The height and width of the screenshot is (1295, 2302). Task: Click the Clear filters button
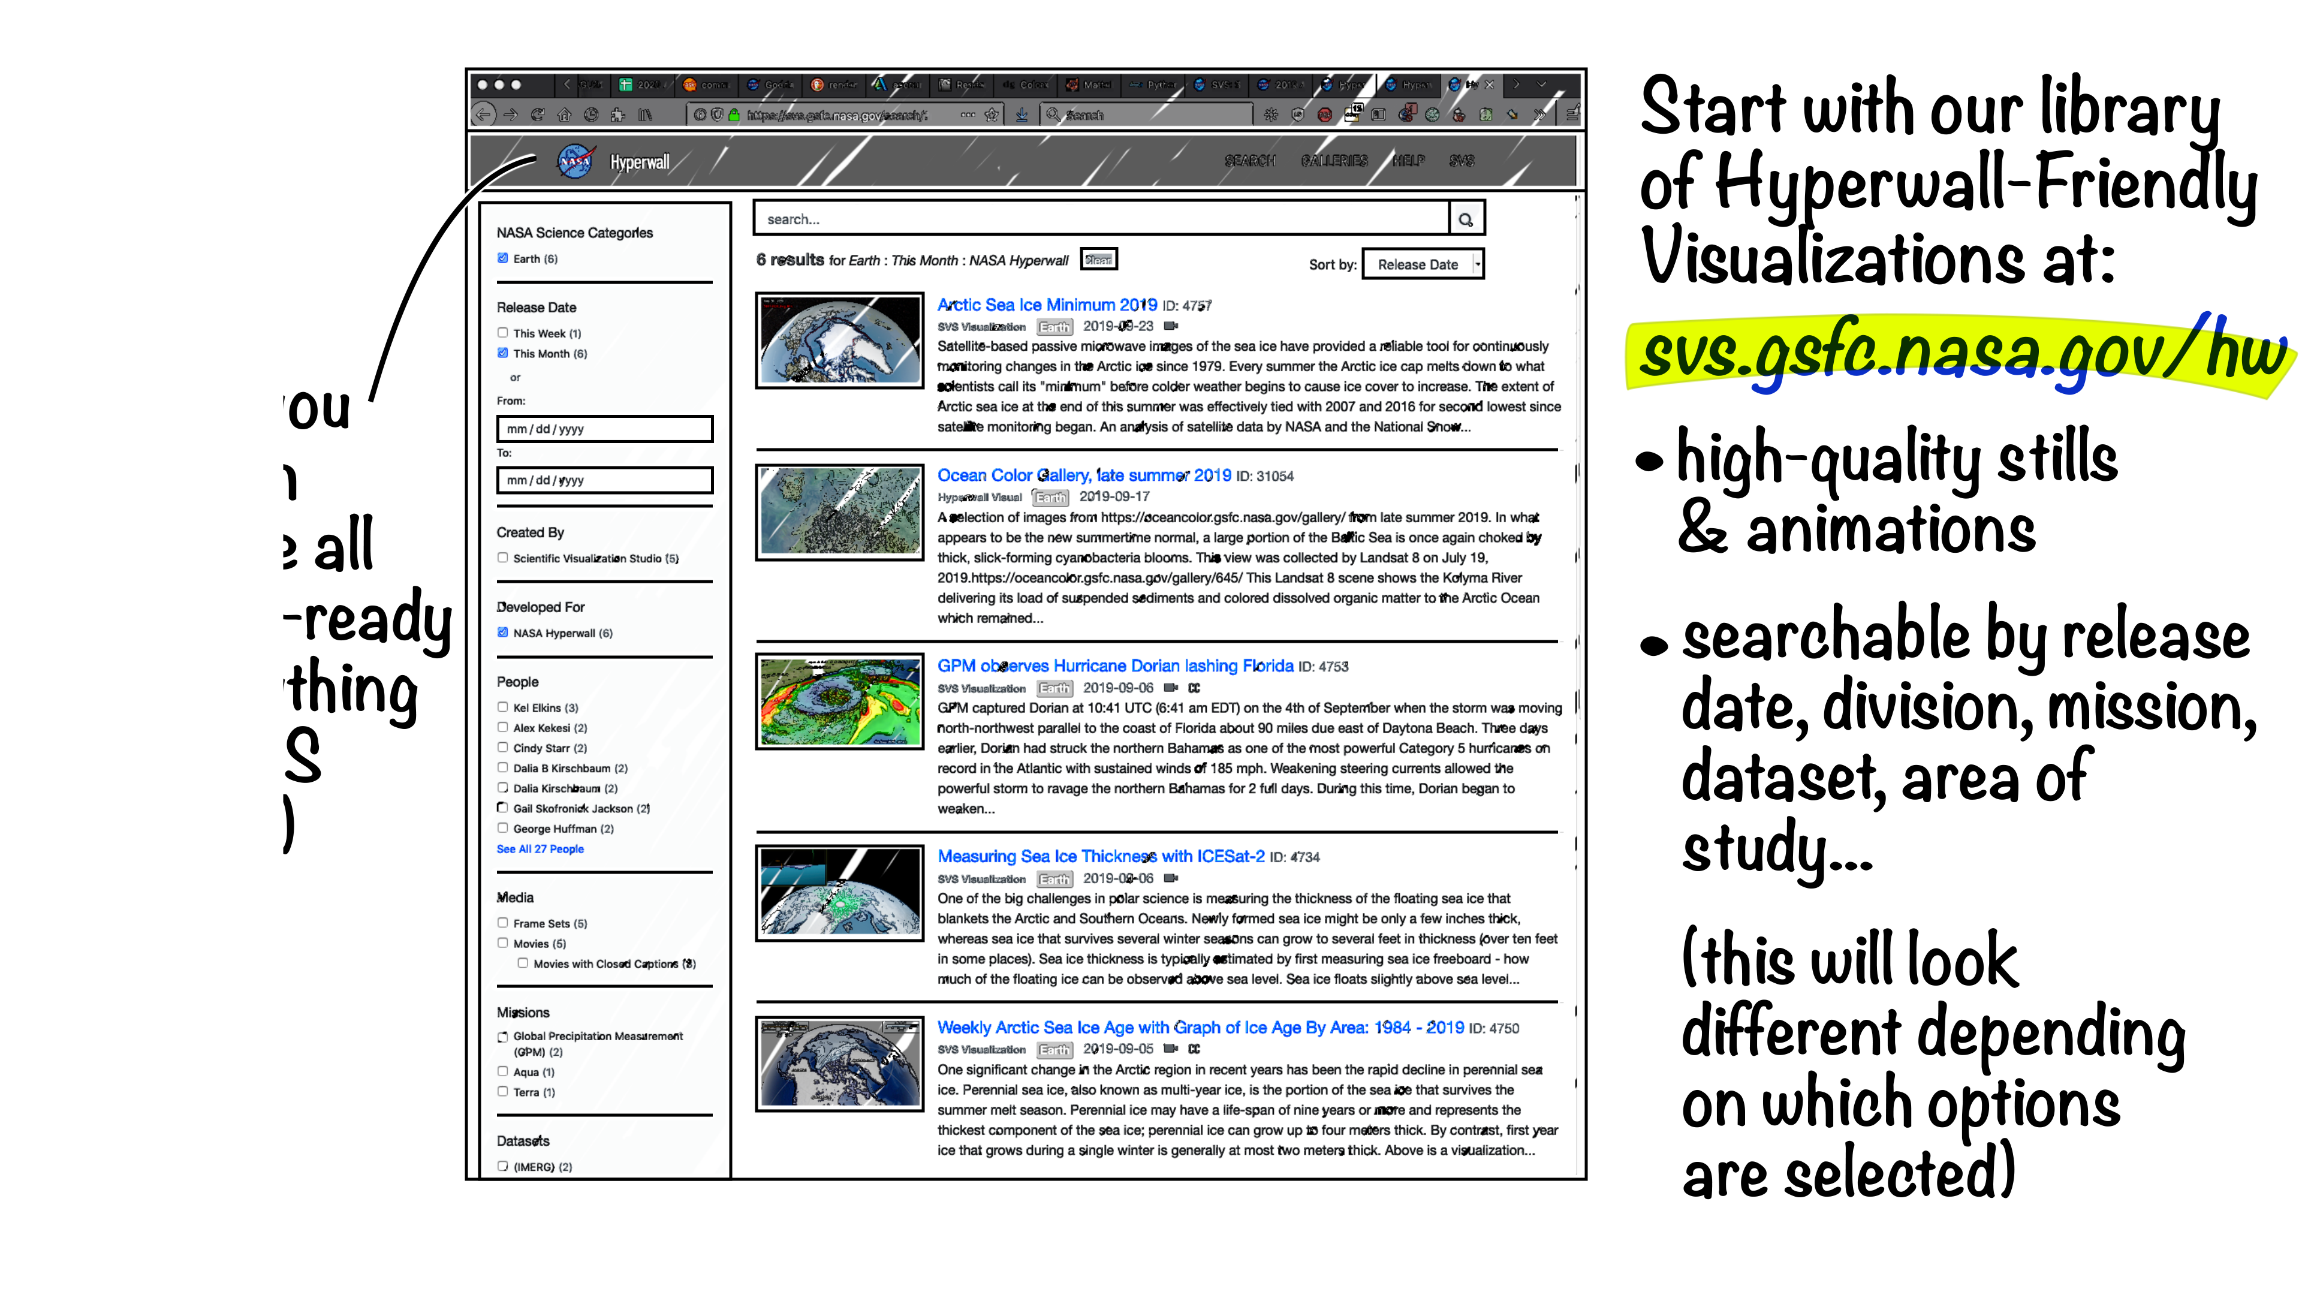click(1098, 260)
